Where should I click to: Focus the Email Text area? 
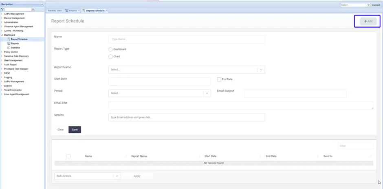coord(241,105)
